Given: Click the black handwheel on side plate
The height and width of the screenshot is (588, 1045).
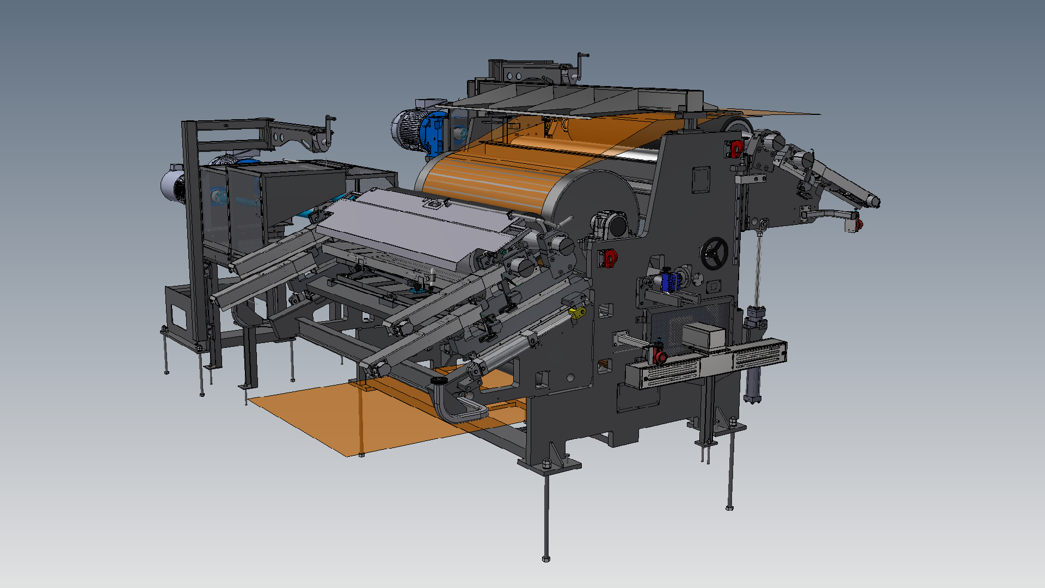Looking at the screenshot, I should (x=714, y=253).
